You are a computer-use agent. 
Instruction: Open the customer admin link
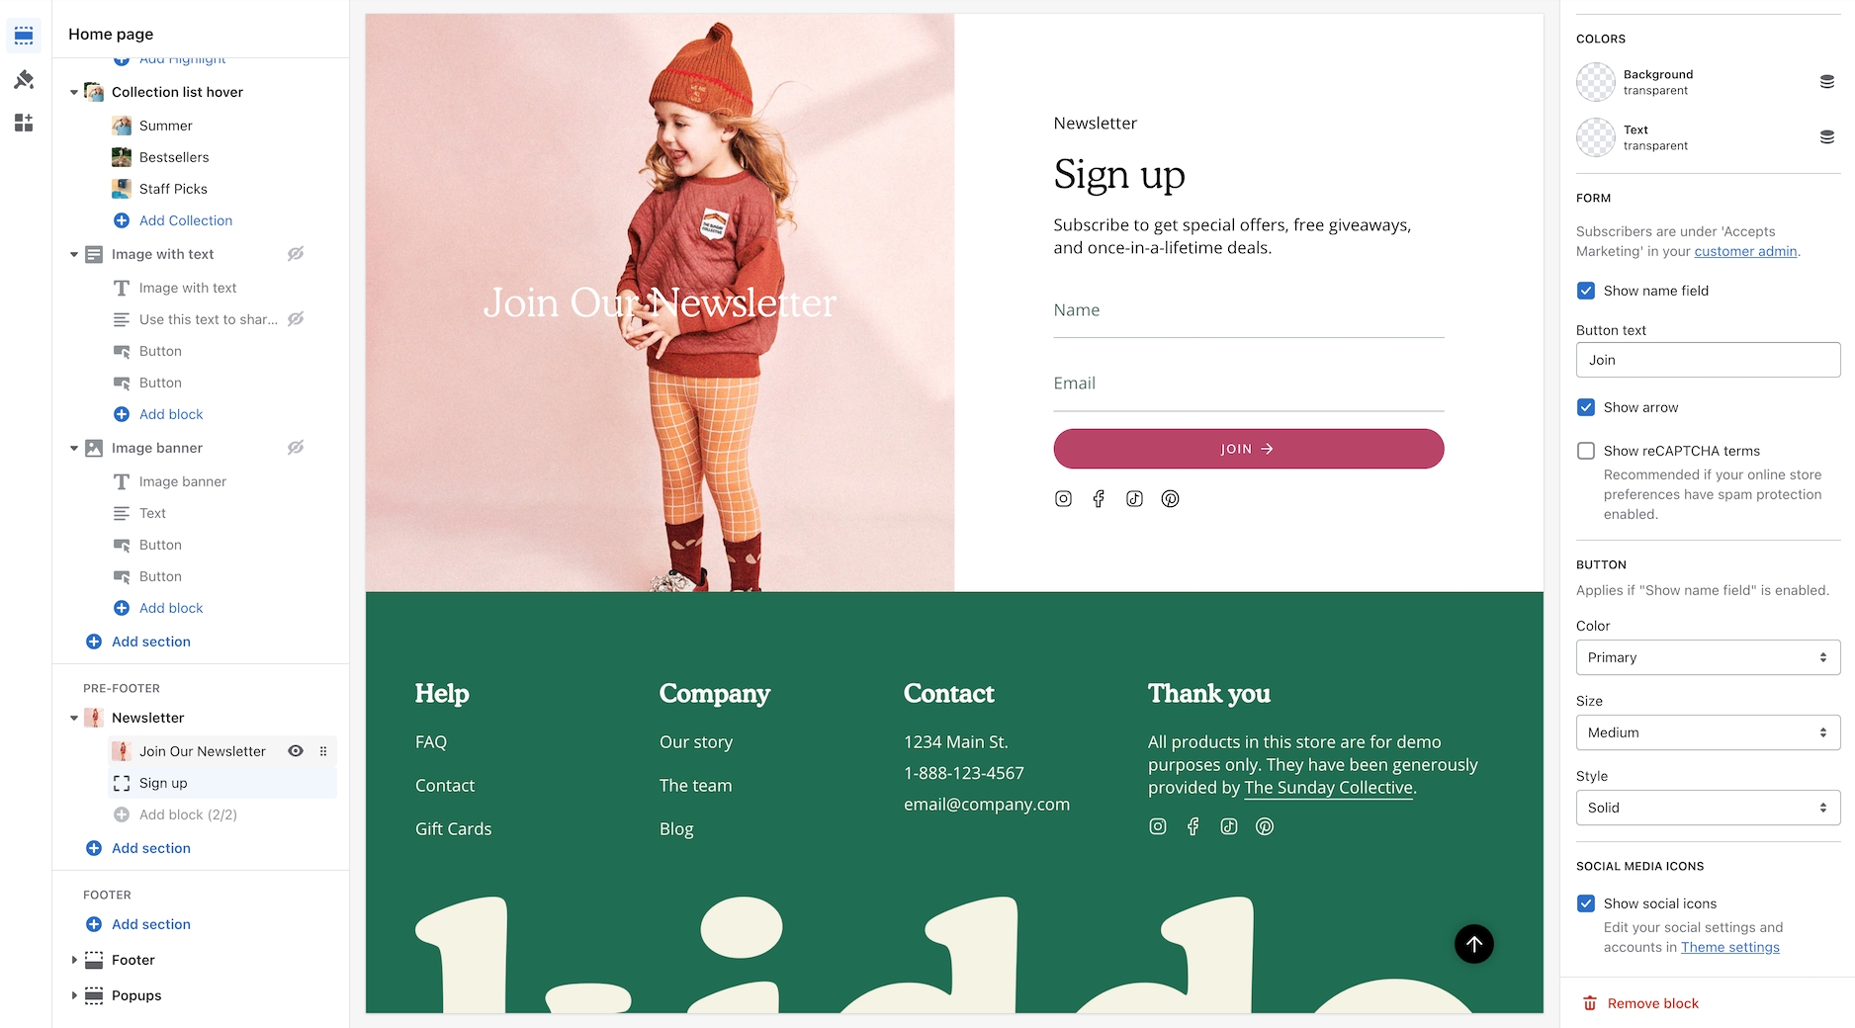1745,251
